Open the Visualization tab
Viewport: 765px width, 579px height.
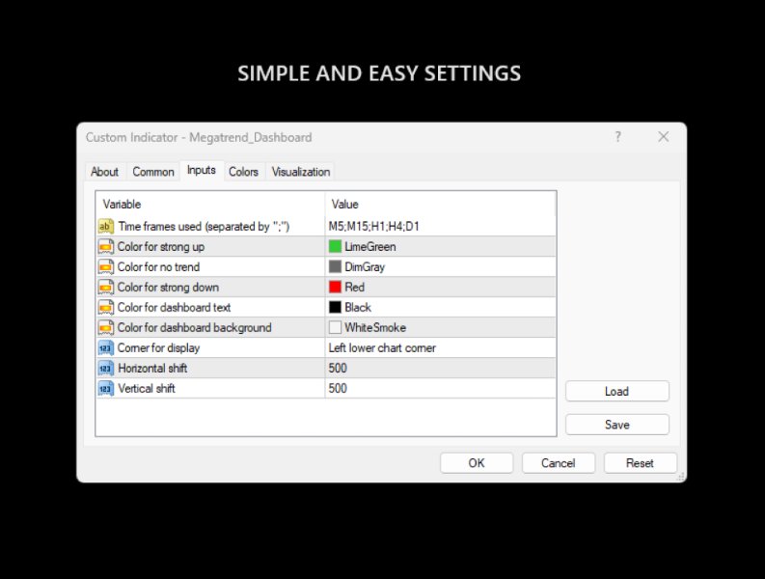[x=301, y=172]
